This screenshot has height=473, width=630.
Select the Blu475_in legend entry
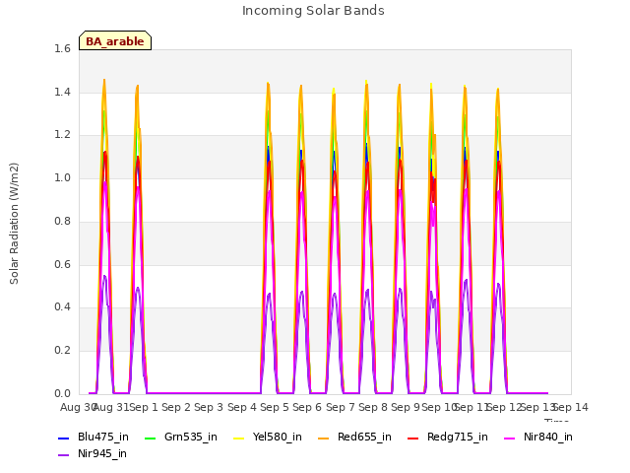click(x=94, y=438)
